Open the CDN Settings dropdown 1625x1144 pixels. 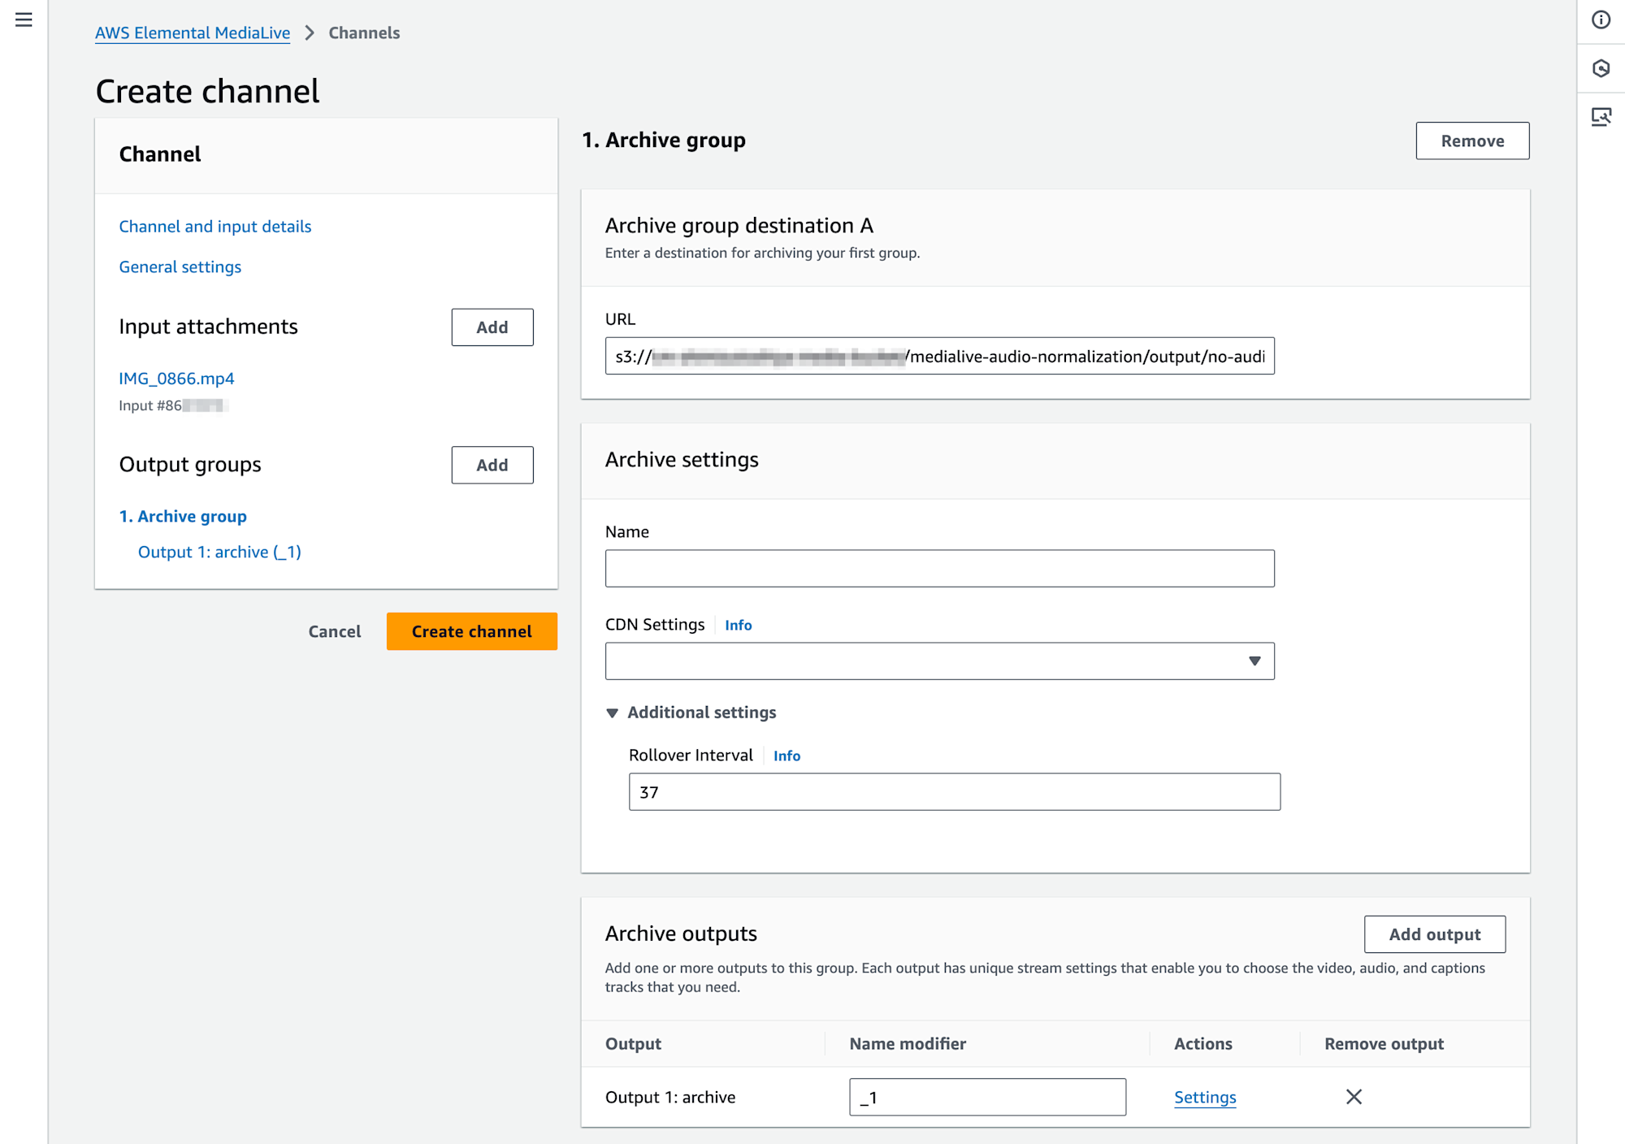click(x=939, y=661)
